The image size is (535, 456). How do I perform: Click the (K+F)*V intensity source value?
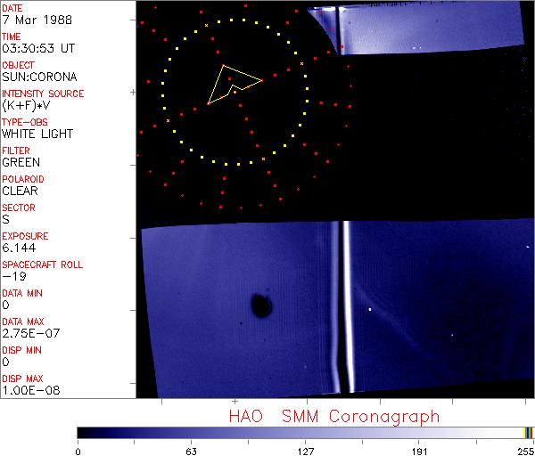(28, 105)
